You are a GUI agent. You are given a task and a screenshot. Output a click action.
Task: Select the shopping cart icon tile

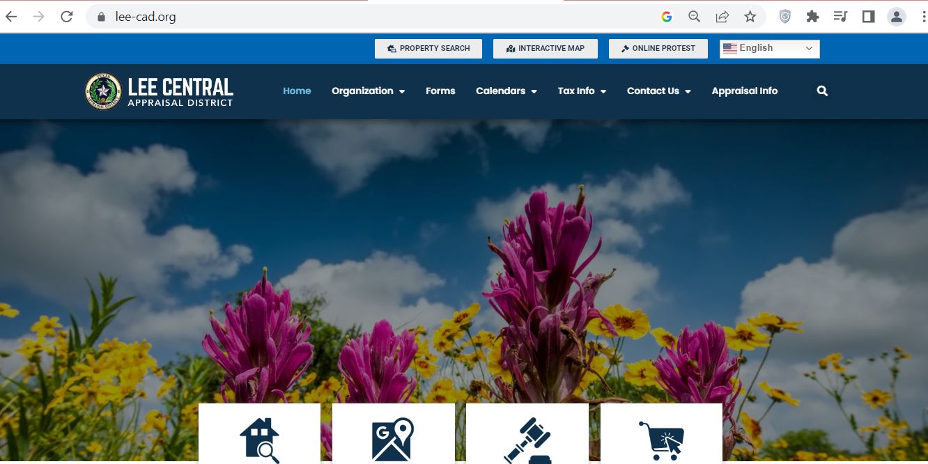click(x=661, y=433)
